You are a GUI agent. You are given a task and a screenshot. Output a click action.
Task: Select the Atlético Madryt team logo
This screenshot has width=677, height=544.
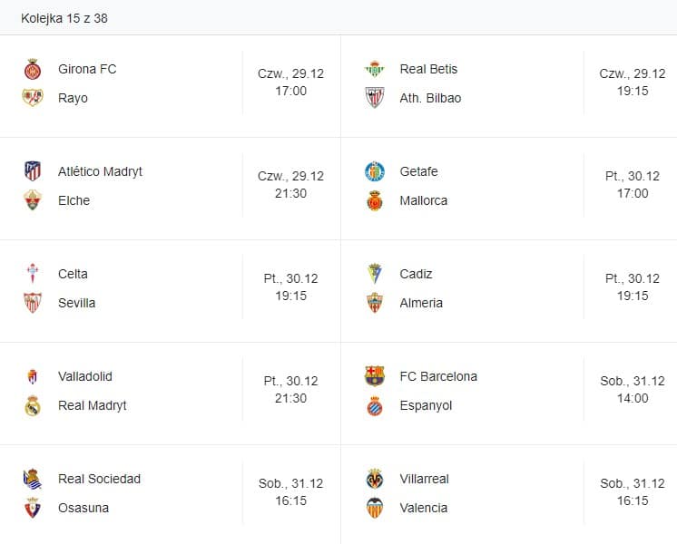pos(33,171)
